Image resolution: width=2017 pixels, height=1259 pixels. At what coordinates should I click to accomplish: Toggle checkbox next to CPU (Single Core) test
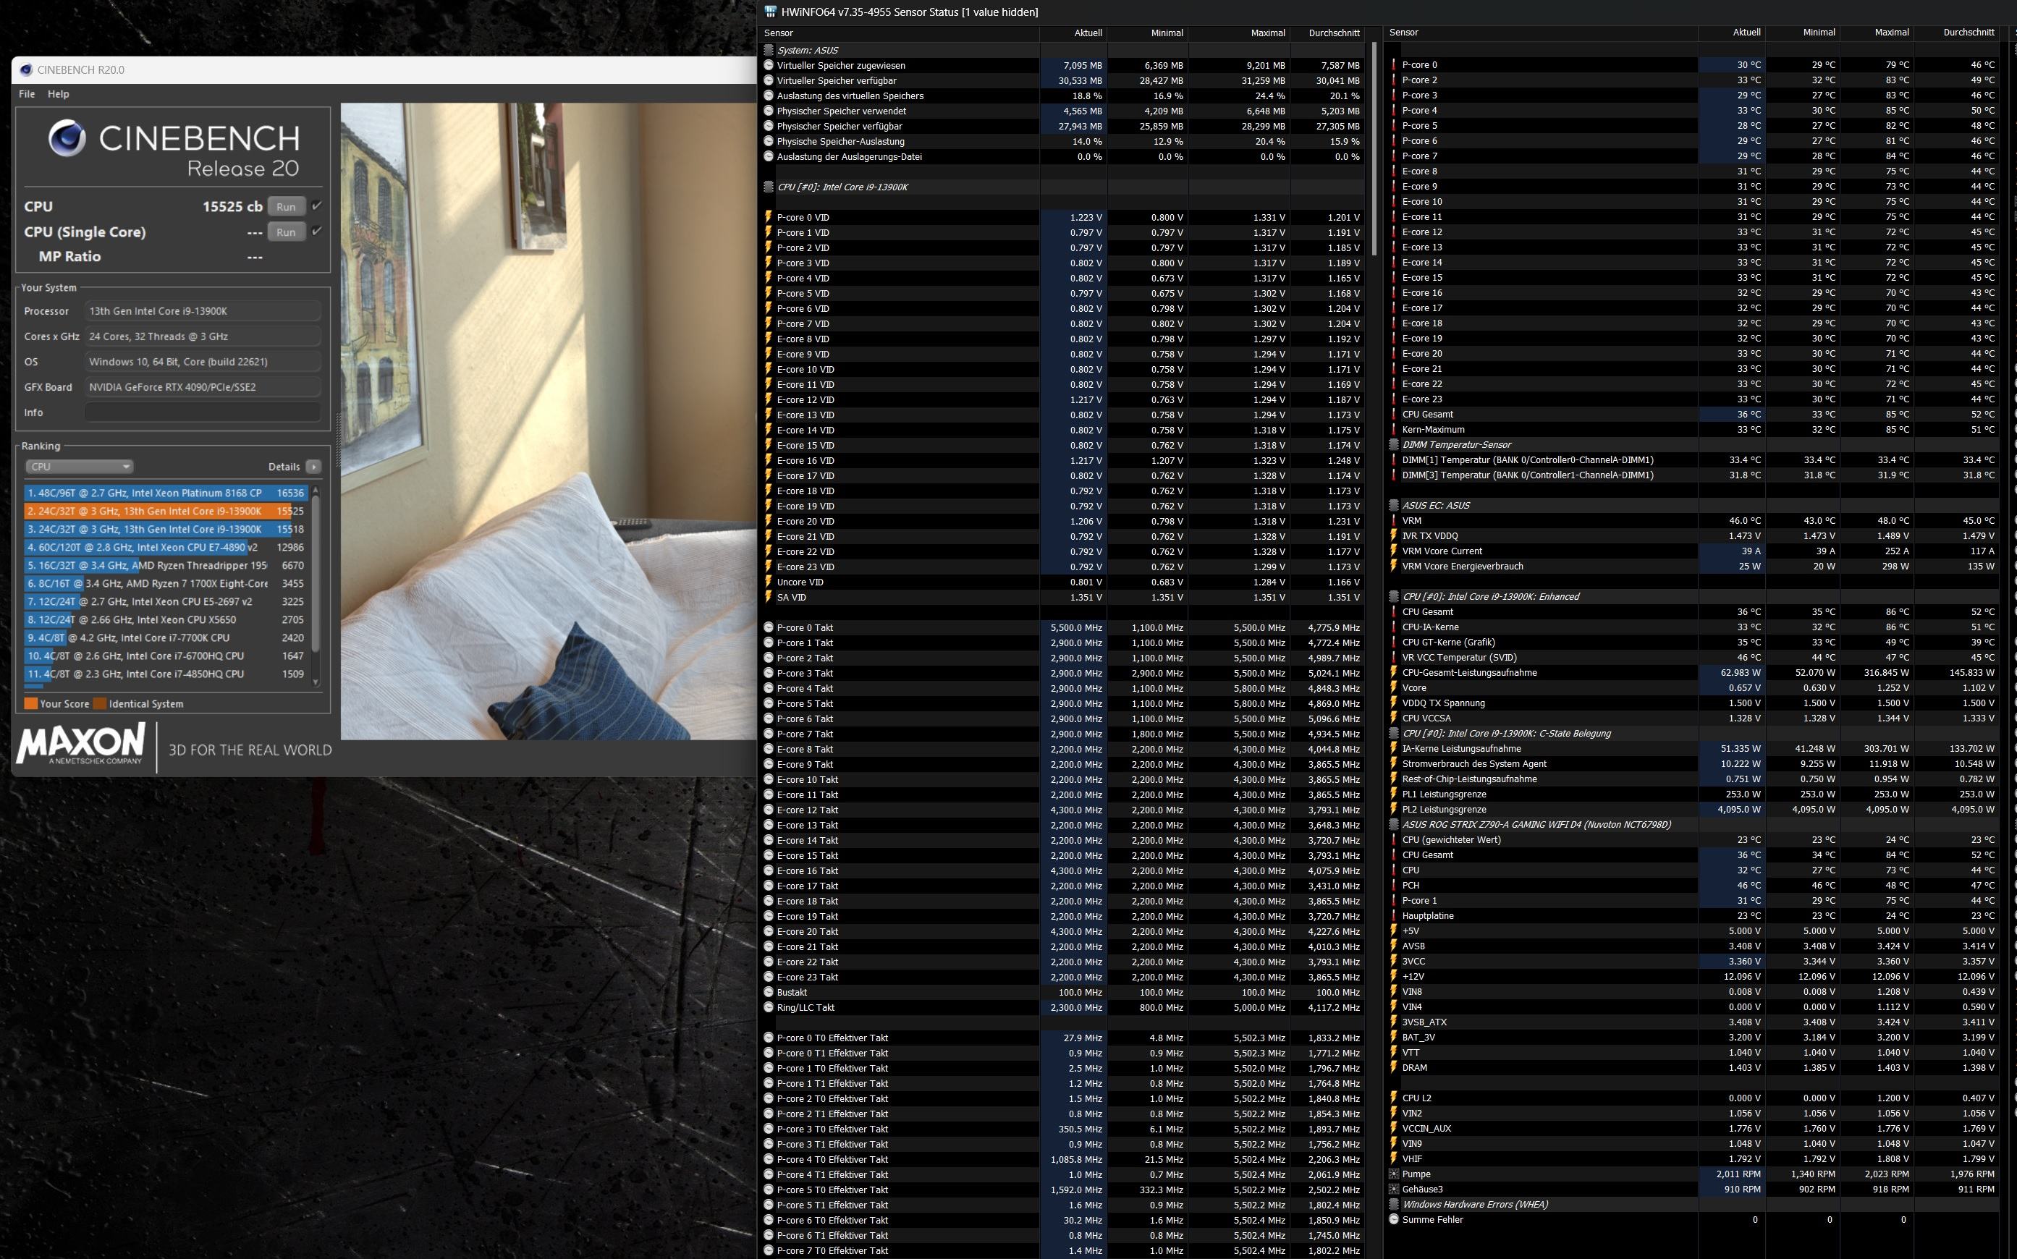[316, 232]
